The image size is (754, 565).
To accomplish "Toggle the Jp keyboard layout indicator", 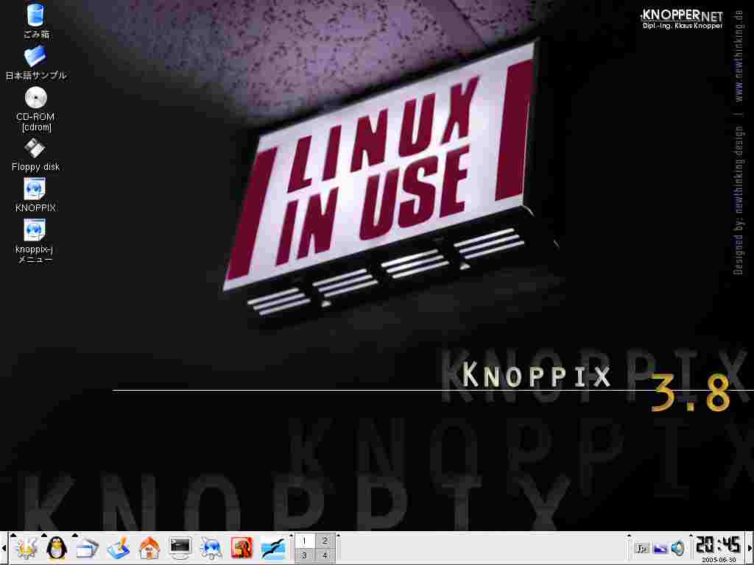I will tap(641, 549).
